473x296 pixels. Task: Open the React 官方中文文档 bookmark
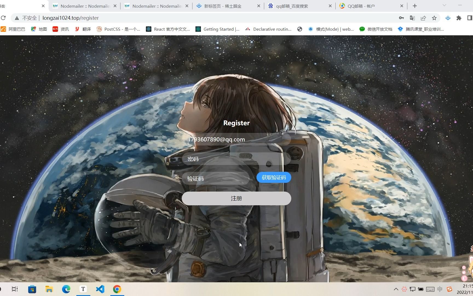coord(168,29)
